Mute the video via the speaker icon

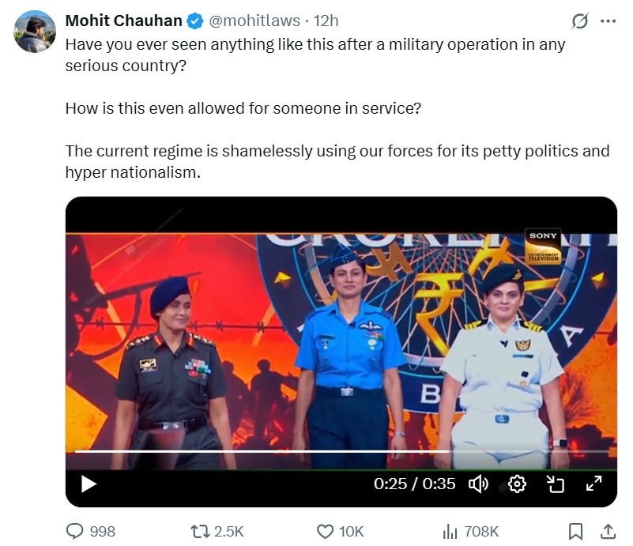[x=478, y=484]
